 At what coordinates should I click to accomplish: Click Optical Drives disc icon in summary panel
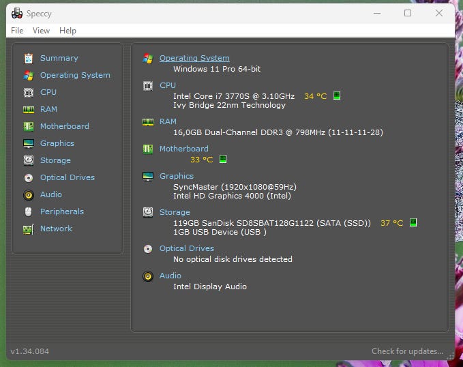(x=148, y=249)
